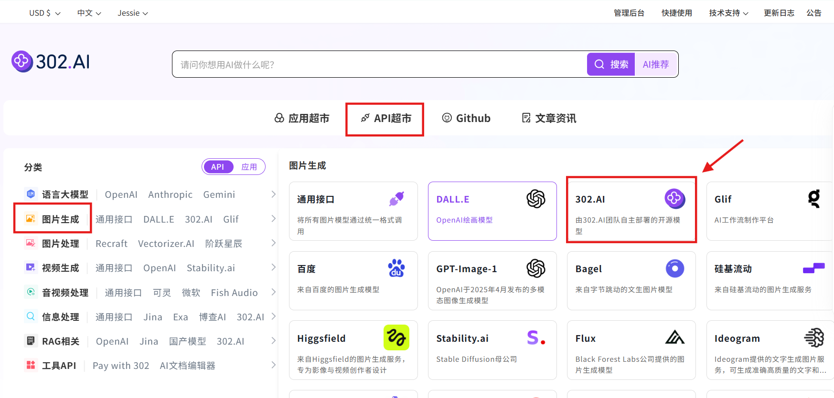Expand the 图片处理 row chevron

pos(273,243)
